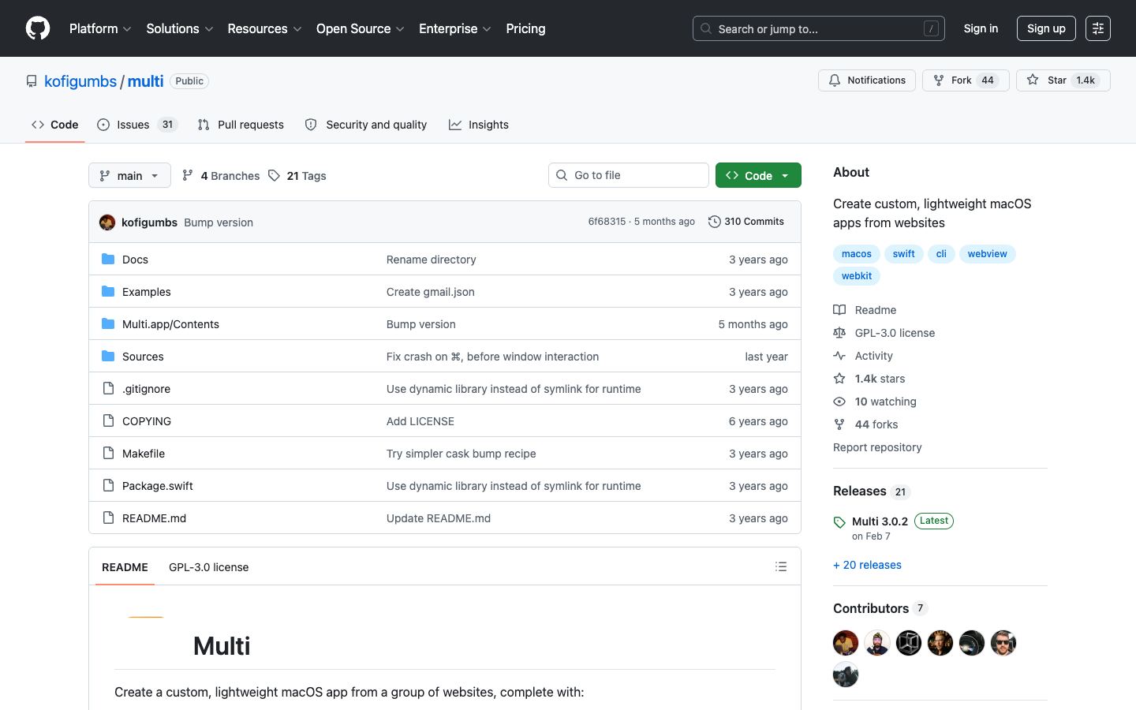Click the Notifications bell button
This screenshot has height=710, width=1136.
(x=867, y=80)
